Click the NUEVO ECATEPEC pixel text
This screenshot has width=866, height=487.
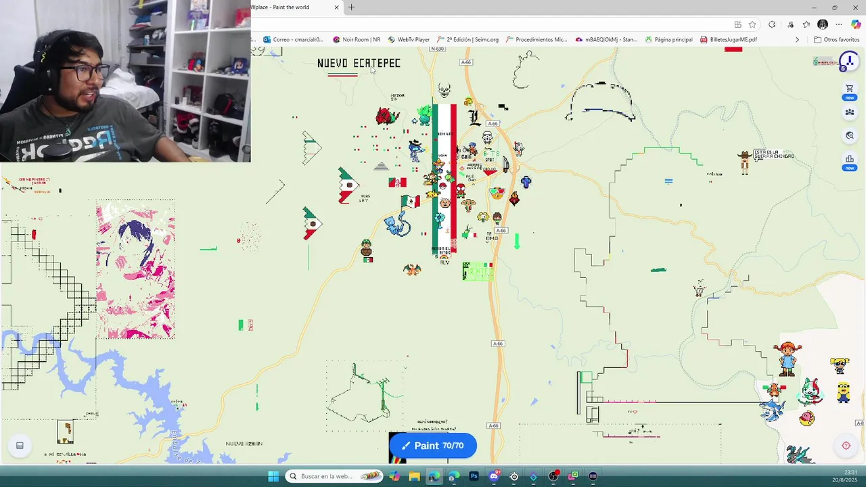pos(359,63)
